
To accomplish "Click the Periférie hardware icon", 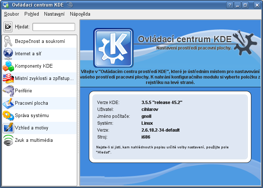I will point(8,91).
